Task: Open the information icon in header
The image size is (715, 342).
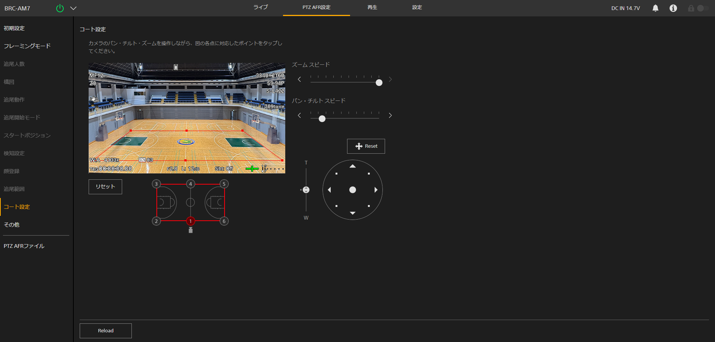Action: tap(673, 8)
